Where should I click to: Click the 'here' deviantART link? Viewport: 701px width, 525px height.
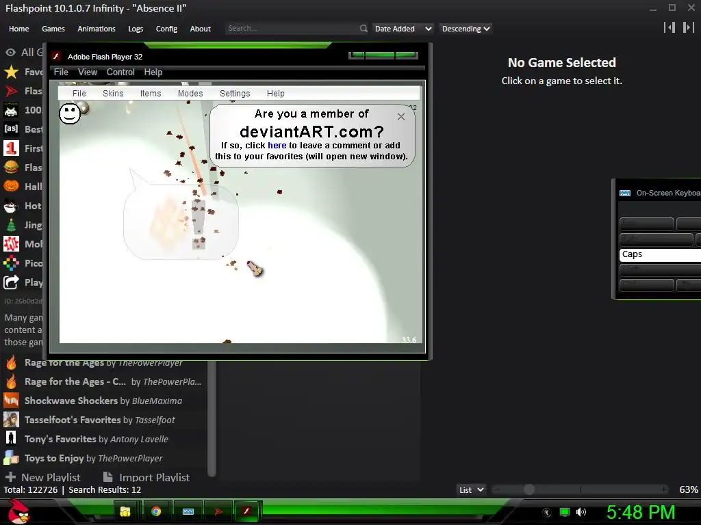[x=277, y=146]
